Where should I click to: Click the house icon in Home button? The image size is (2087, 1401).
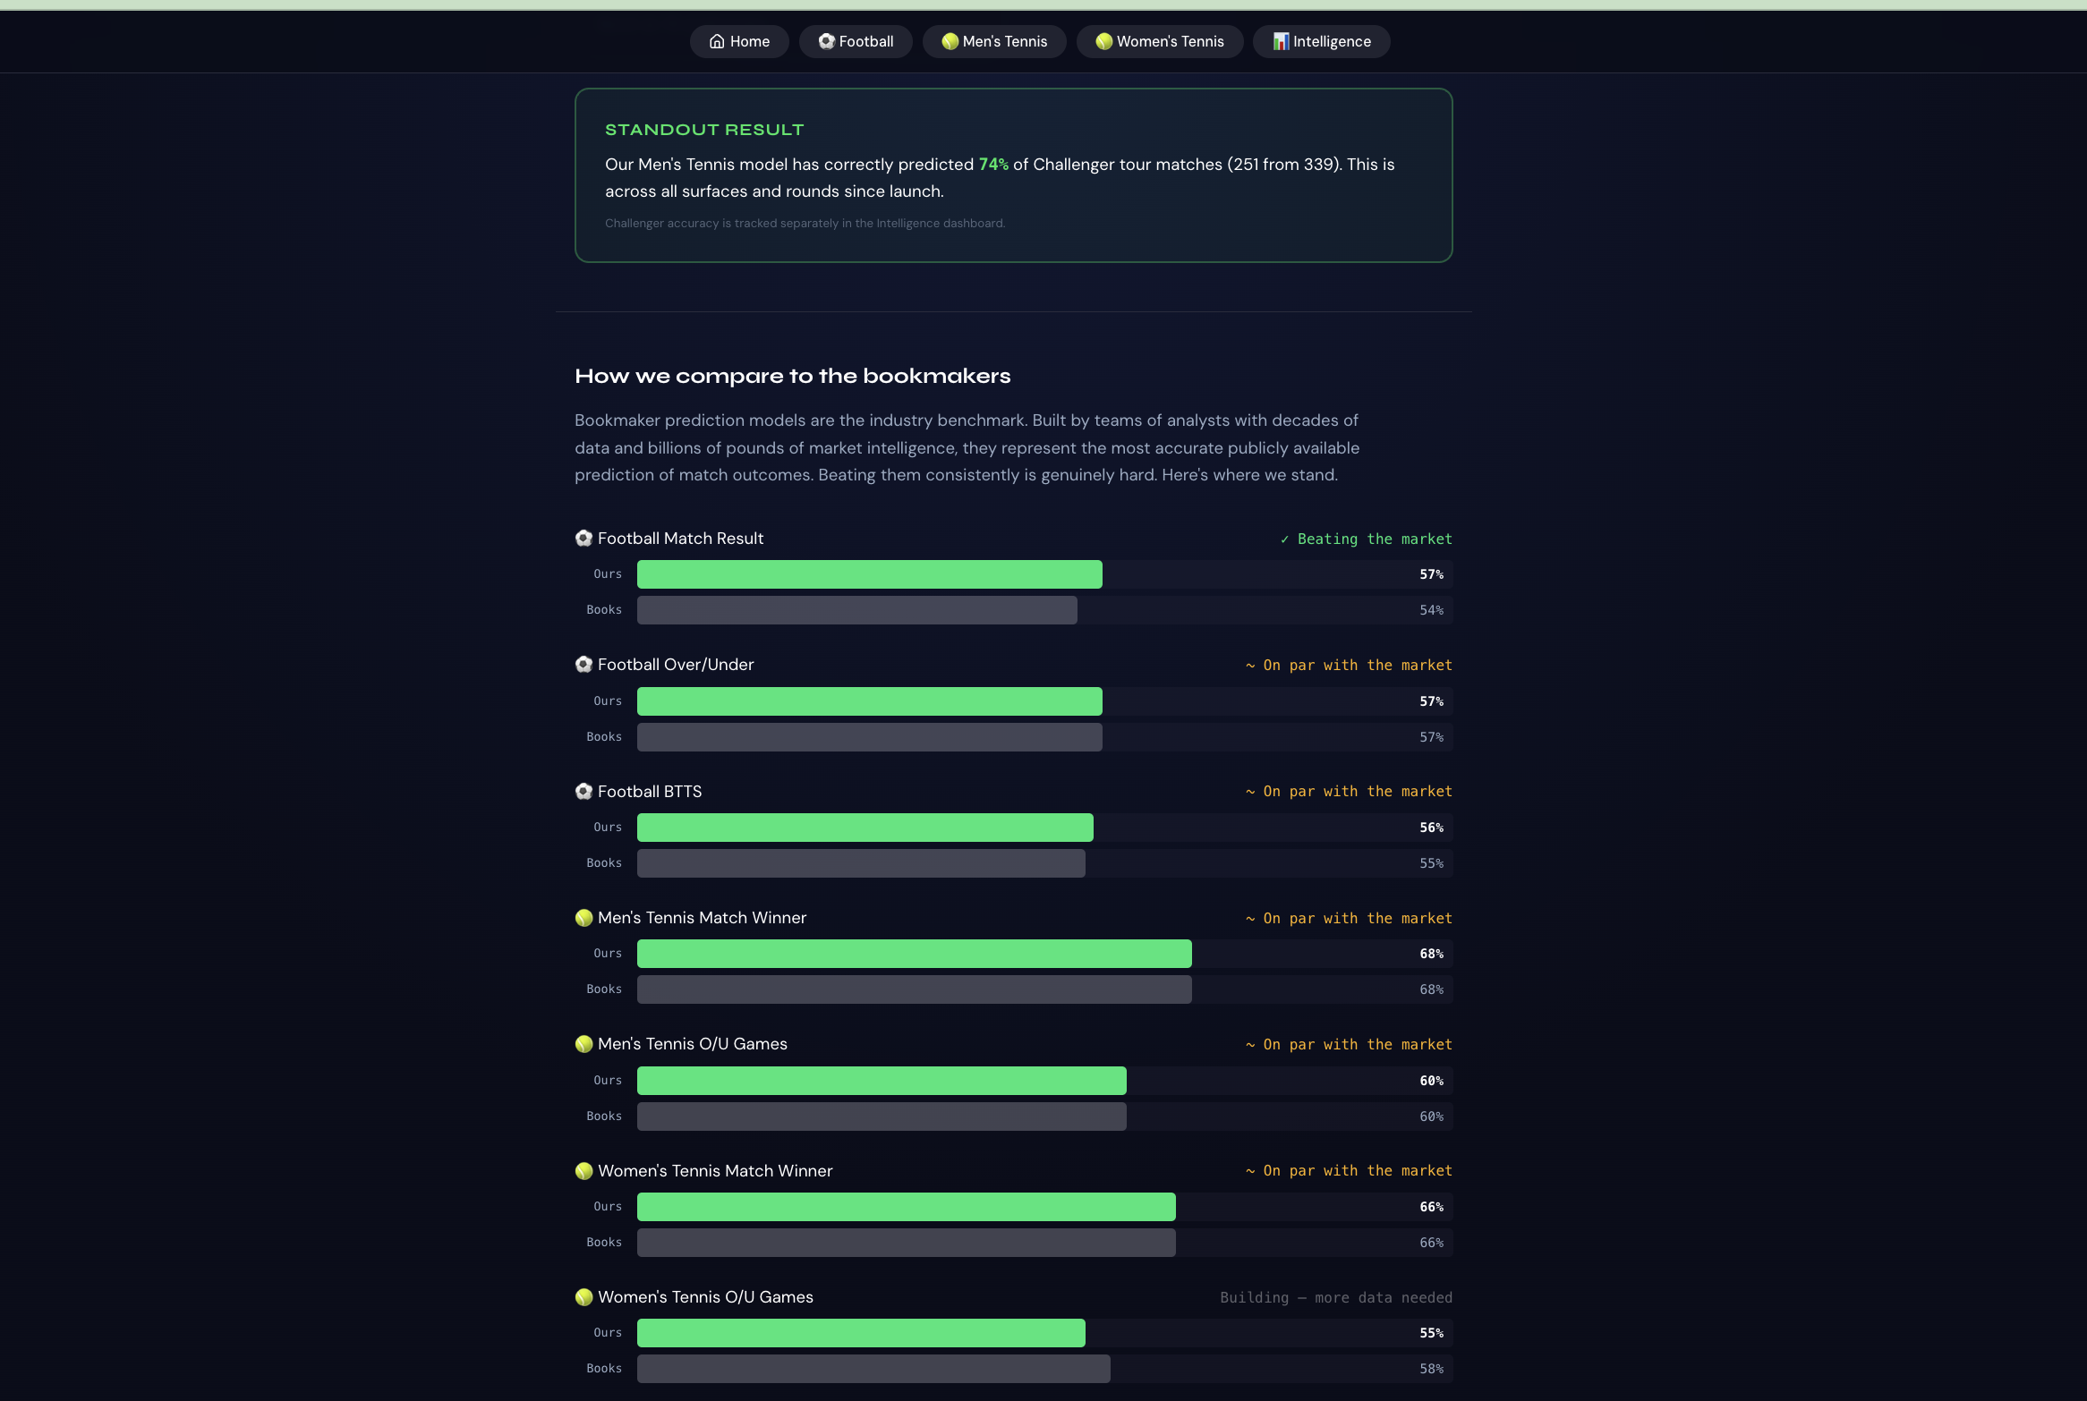click(717, 41)
